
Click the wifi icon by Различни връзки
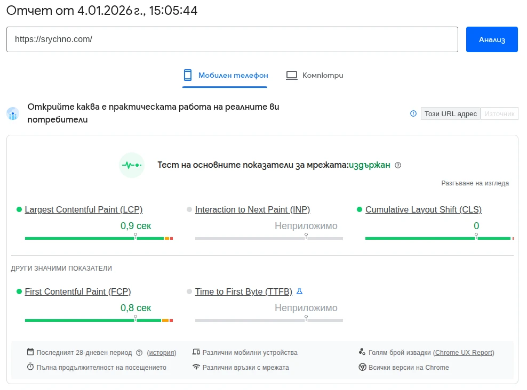click(196, 367)
